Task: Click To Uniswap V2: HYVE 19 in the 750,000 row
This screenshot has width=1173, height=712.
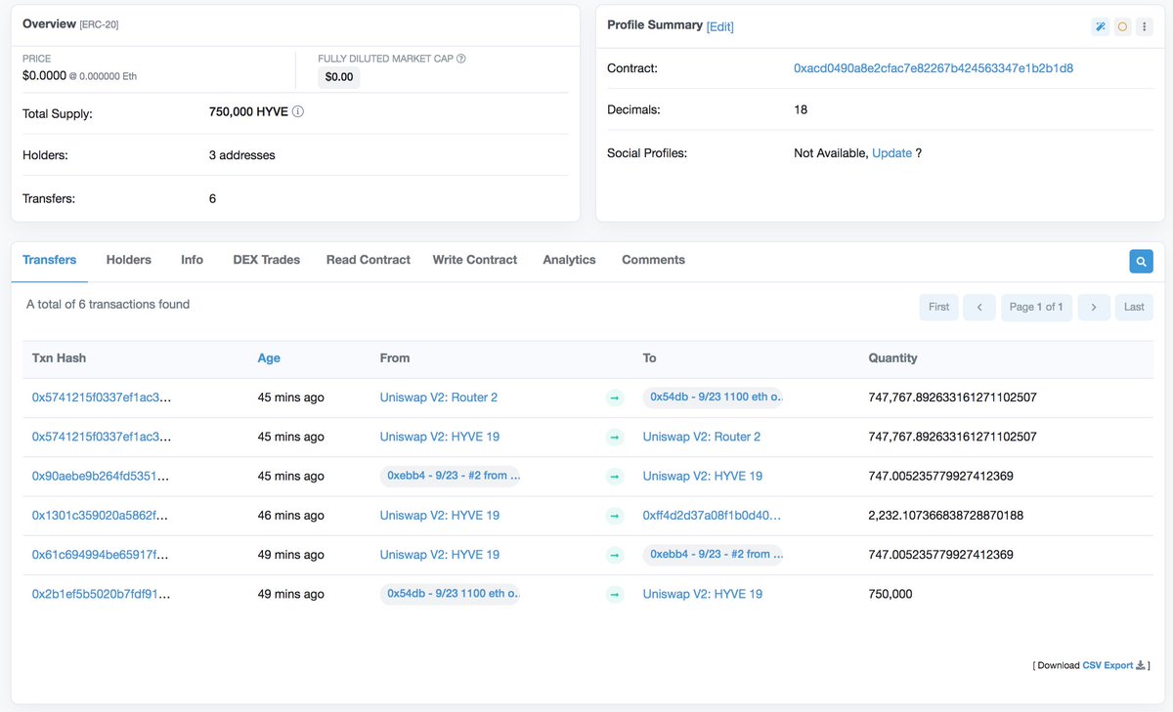Action: pos(703,594)
